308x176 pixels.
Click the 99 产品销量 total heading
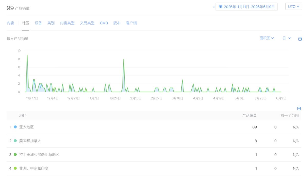[18, 8]
